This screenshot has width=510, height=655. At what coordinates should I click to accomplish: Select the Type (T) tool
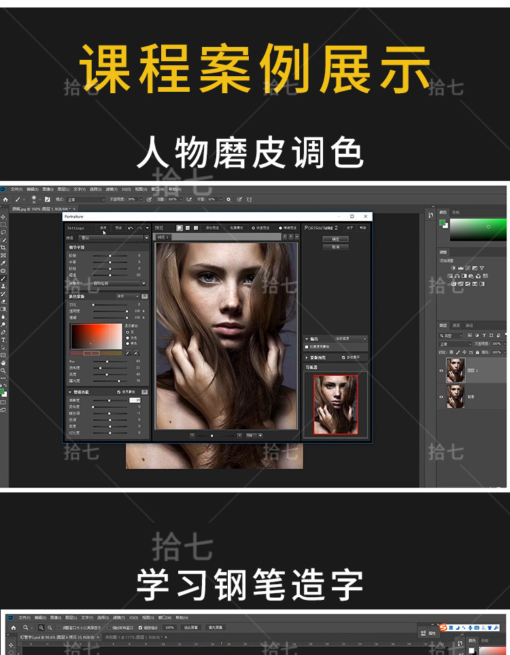click(3, 340)
